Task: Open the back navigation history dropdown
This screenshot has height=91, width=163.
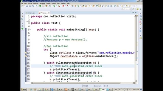Action: pyautogui.click(x=132, y=6)
